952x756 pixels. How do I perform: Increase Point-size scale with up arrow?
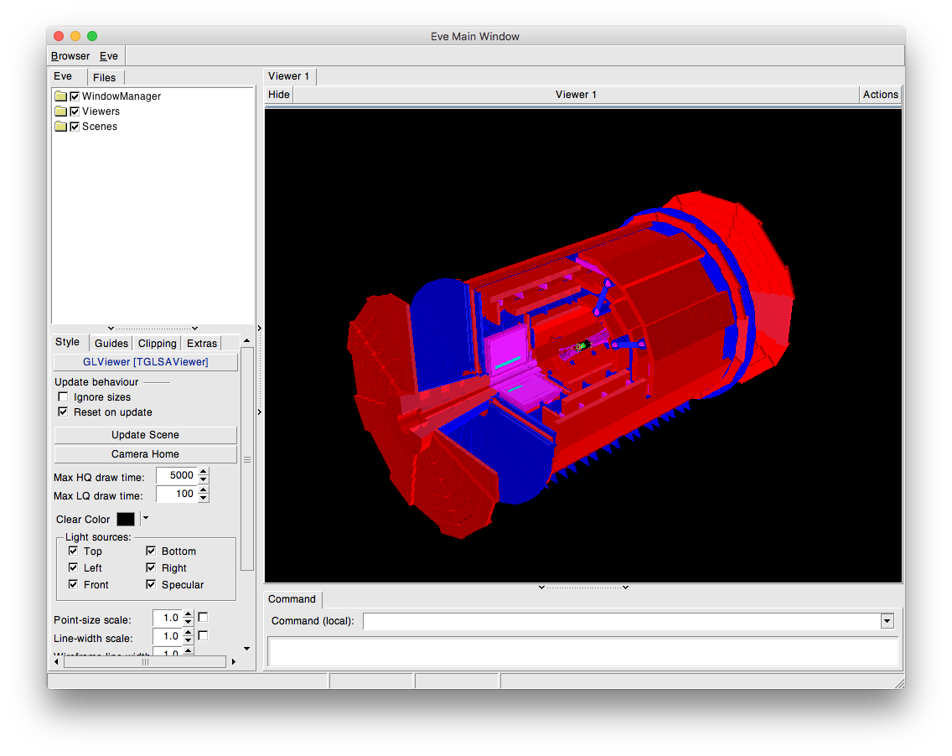(x=188, y=614)
